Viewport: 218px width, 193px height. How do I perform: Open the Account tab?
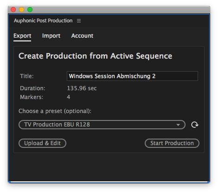click(82, 36)
